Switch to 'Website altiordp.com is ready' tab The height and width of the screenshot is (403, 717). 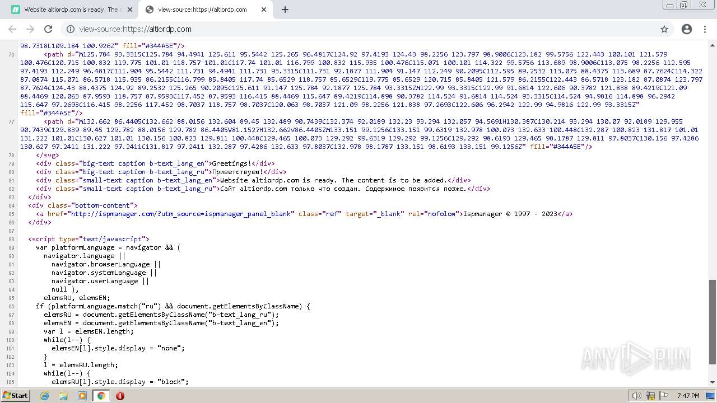(x=71, y=10)
